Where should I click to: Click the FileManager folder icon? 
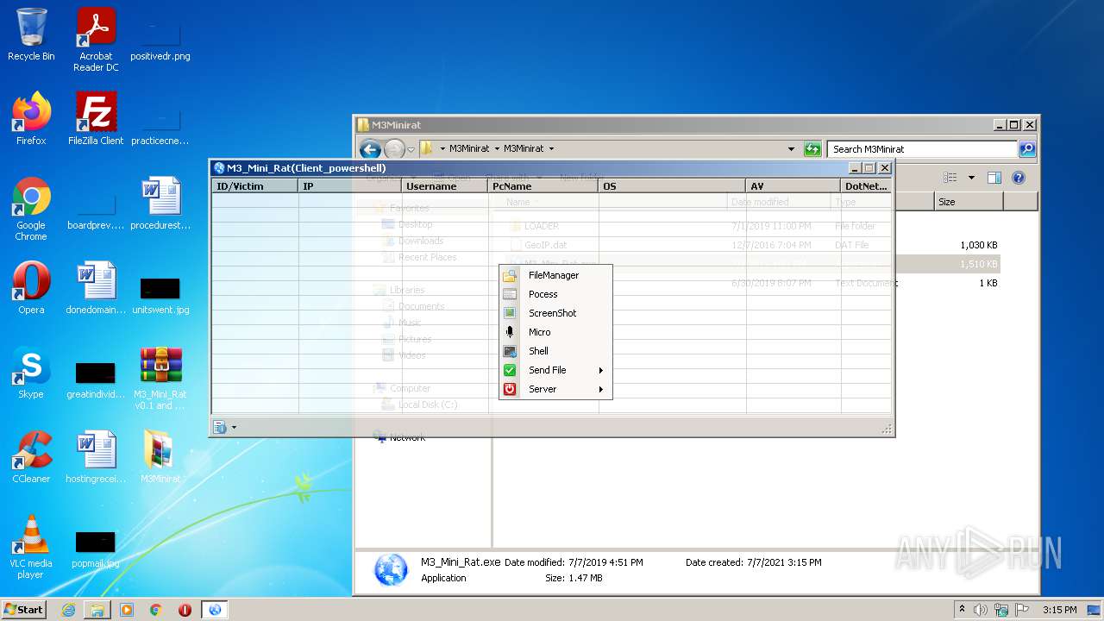(x=510, y=275)
